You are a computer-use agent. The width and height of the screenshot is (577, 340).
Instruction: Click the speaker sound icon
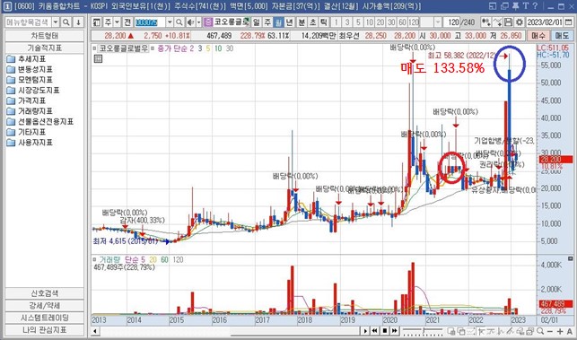coord(190,22)
